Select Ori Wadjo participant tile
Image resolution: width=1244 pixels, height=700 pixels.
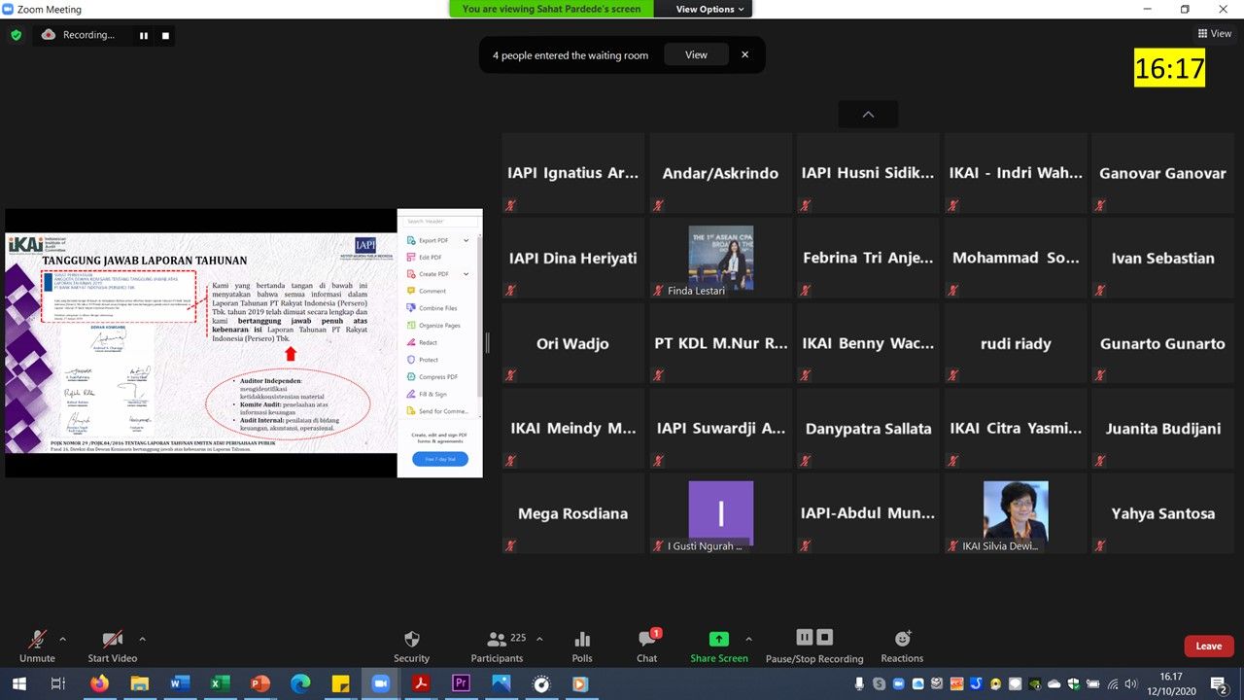point(573,343)
